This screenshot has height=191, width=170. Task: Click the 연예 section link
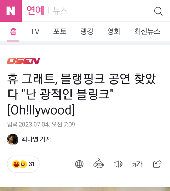[35, 11]
